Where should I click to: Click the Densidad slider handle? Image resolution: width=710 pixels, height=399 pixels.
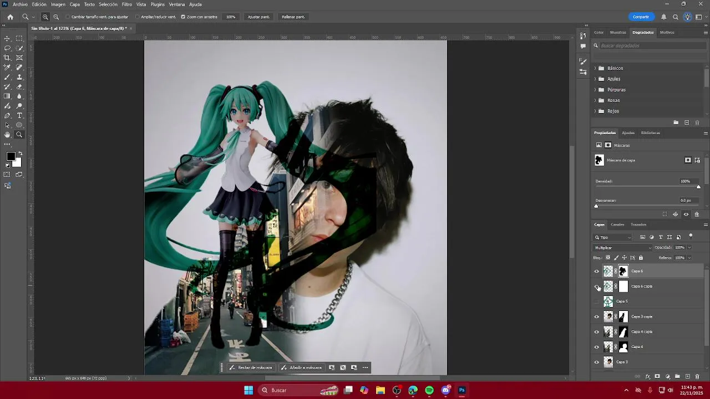[x=698, y=187]
